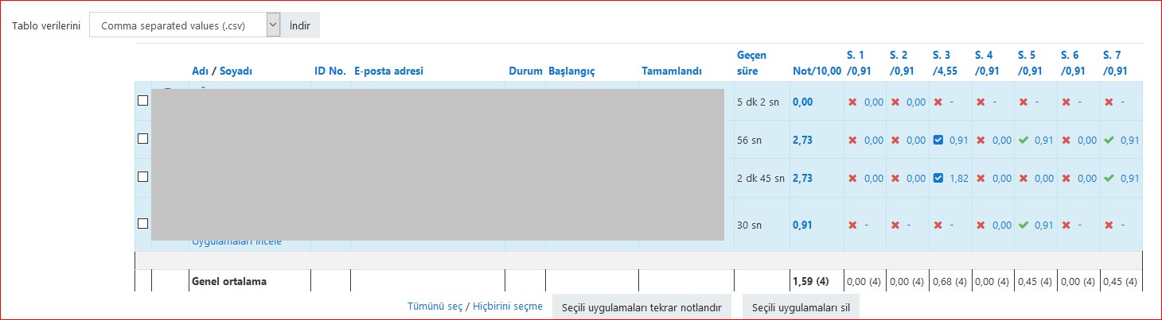Viewport: 1162px width, 320px height.
Task: Check the box for the 30 sn attempt
Action: point(143,224)
